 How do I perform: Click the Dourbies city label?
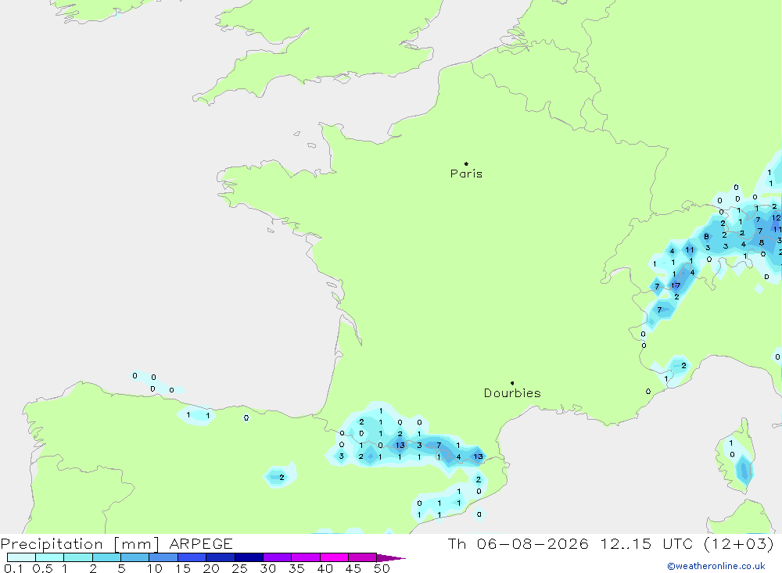coord(512,393)
